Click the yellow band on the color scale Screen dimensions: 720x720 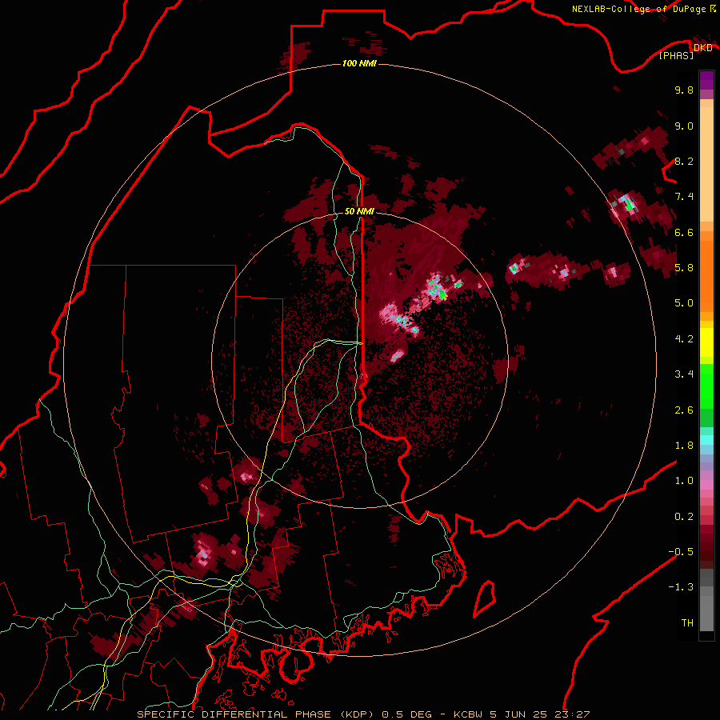[706, 342]
